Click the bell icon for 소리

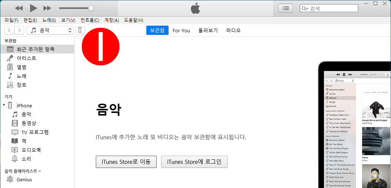(x=15, y=159)
